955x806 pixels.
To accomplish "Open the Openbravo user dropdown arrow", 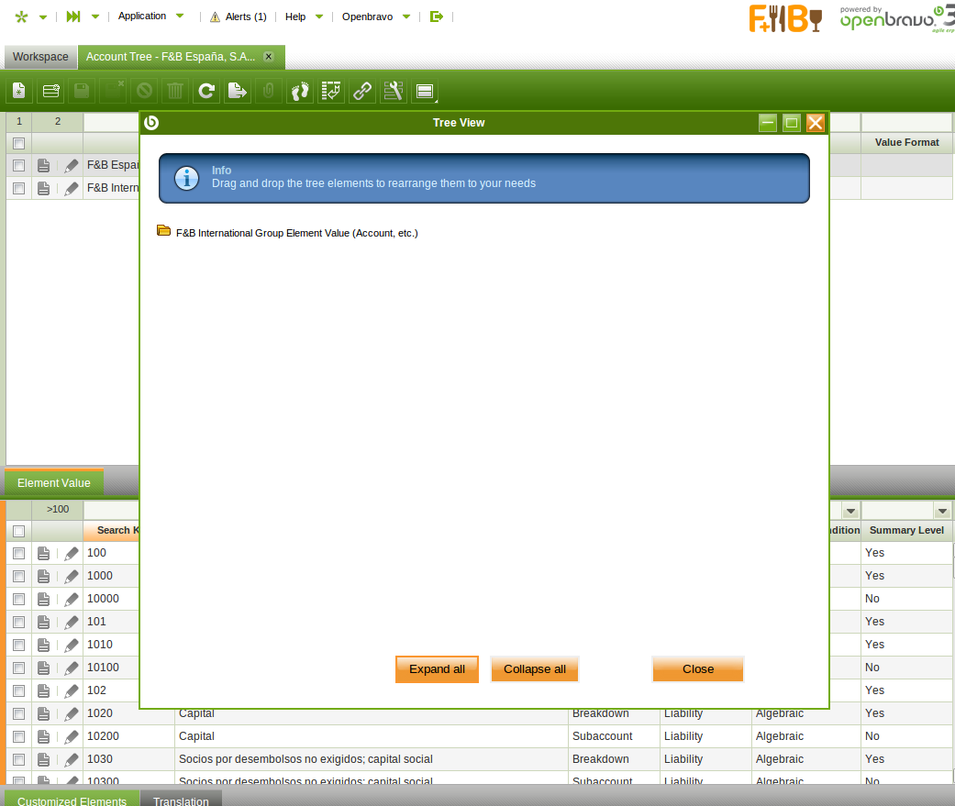I will click(406, 17).
